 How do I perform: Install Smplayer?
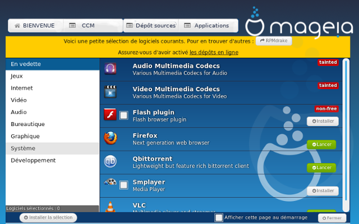(323, 190)
